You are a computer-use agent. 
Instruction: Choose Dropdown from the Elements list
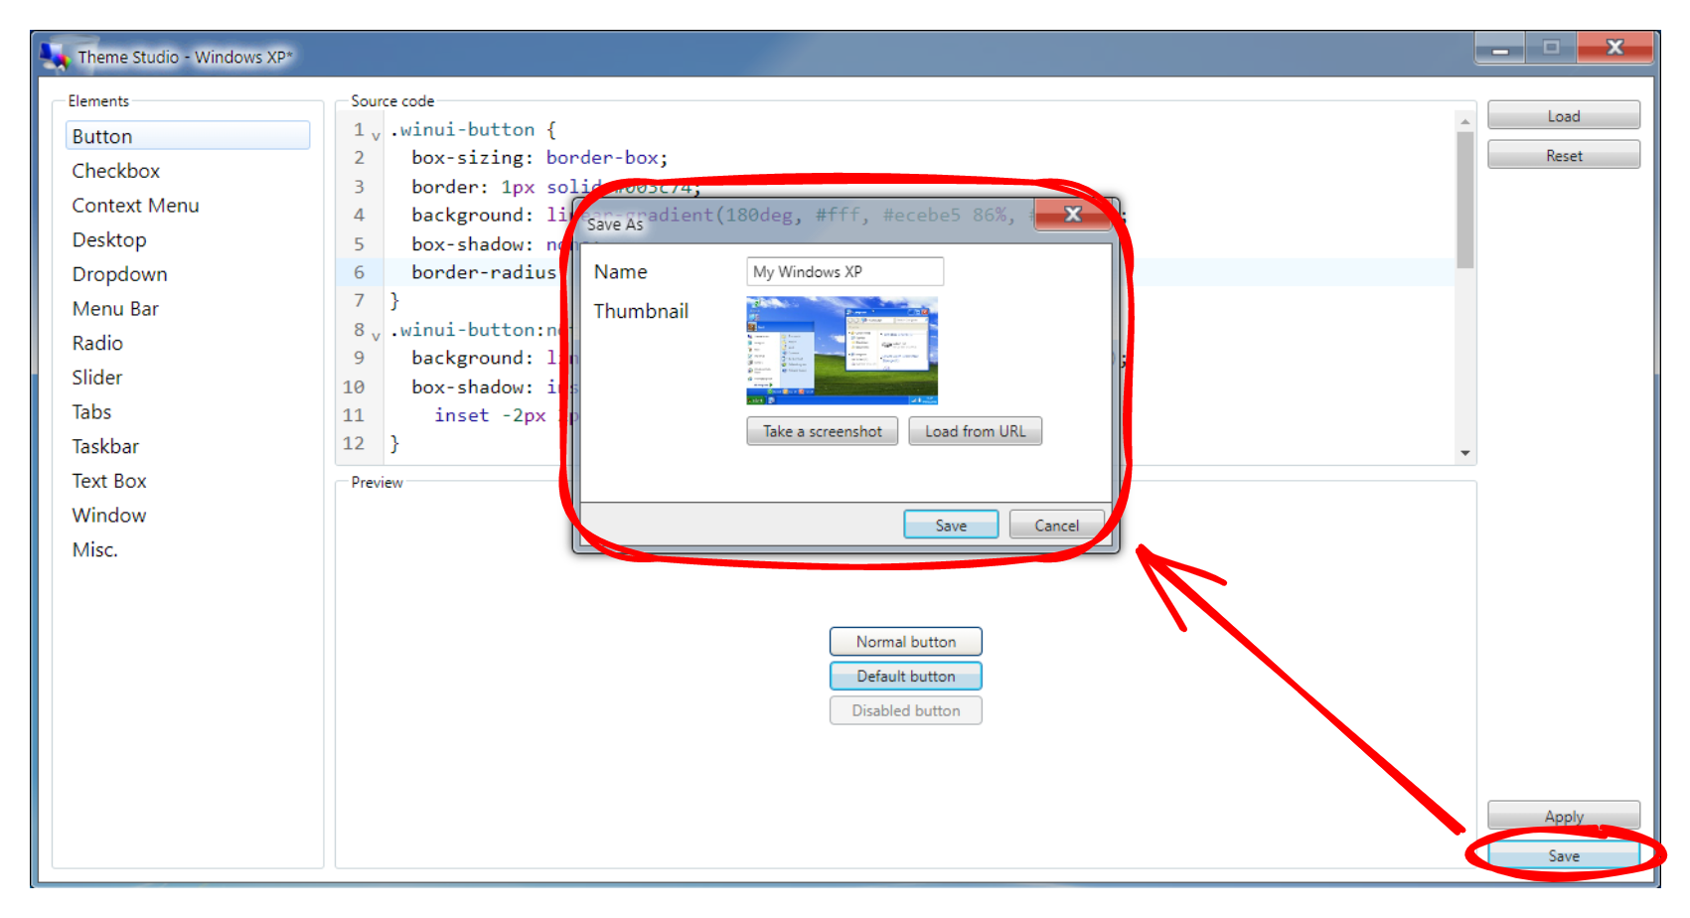point(119,274)
